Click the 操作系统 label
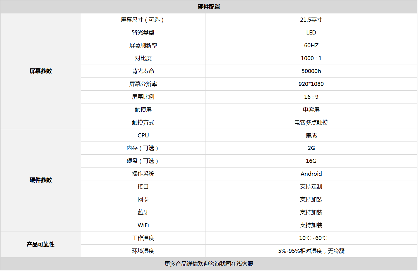This screenshot has height=271, width=418. (143, 174)
